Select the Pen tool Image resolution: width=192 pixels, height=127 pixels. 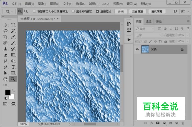click(5, 67)
